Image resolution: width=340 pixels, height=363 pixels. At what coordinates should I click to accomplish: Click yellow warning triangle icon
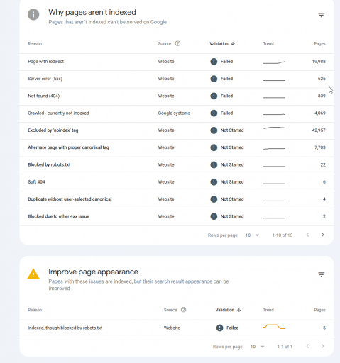[33, 274]
